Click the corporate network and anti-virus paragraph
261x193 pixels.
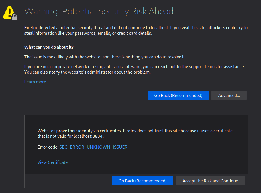pos(134,67)
